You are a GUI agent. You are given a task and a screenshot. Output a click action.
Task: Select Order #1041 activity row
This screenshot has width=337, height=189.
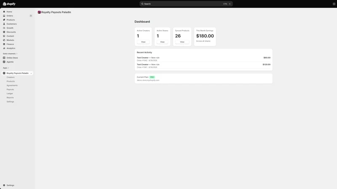[203, 66]
